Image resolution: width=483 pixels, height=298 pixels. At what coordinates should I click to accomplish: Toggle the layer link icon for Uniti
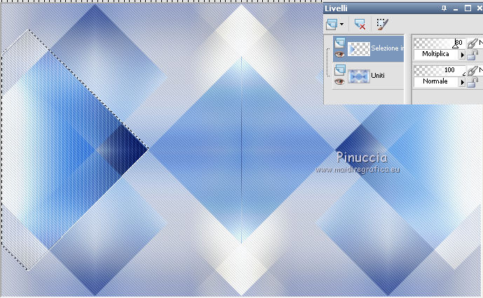tap(472, 71)
